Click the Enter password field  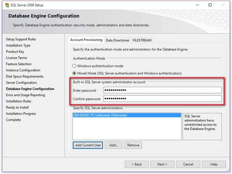tap(162, 90)
